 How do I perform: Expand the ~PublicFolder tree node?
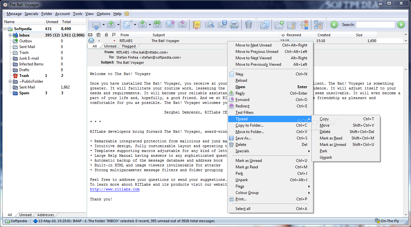click(10, 81)
